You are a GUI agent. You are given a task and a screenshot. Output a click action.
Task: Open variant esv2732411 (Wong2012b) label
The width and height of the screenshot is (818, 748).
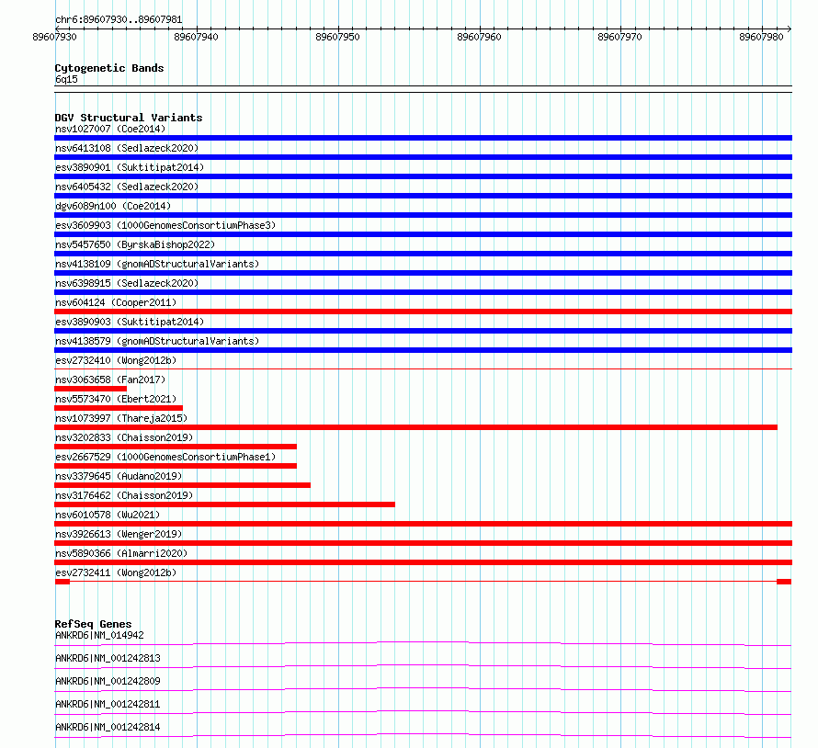coord(116,572)
